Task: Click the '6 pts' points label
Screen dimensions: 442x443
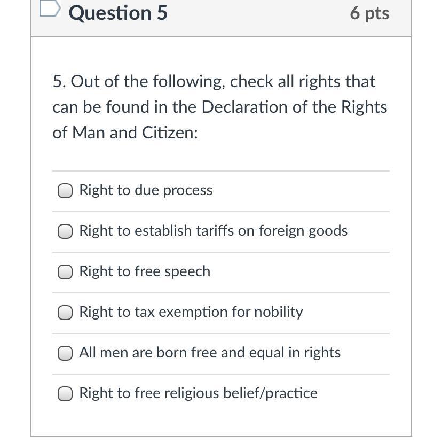Action: pos(369,13)
